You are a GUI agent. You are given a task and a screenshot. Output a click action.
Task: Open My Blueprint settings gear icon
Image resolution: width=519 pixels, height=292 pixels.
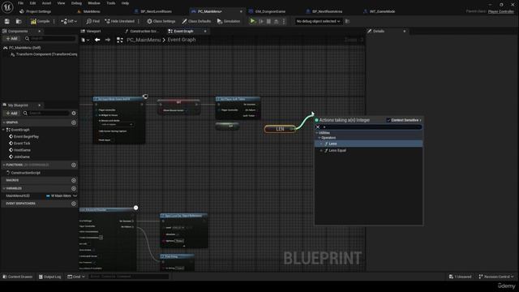point(74,114)
